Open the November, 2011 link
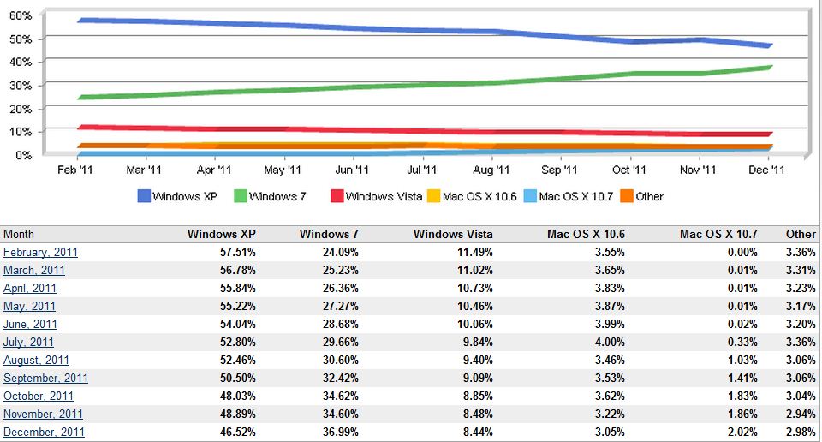This screenshot has height=442, width=822. [x=43, y=414]
